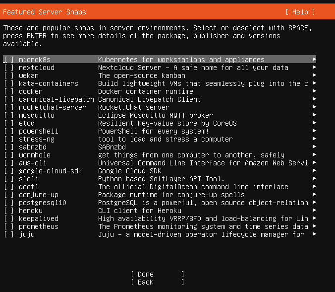Toggle the microk8s checkbox
The height and width of the screenshot is (292, 335).
pyautogui.click(x=9, y=60)
